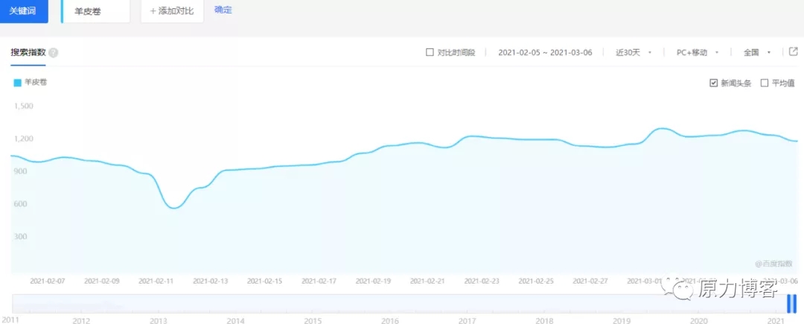This screenshot has height=324, width=804.
Task: Expand the 全国 region dropdown
Action: (756, 53)
